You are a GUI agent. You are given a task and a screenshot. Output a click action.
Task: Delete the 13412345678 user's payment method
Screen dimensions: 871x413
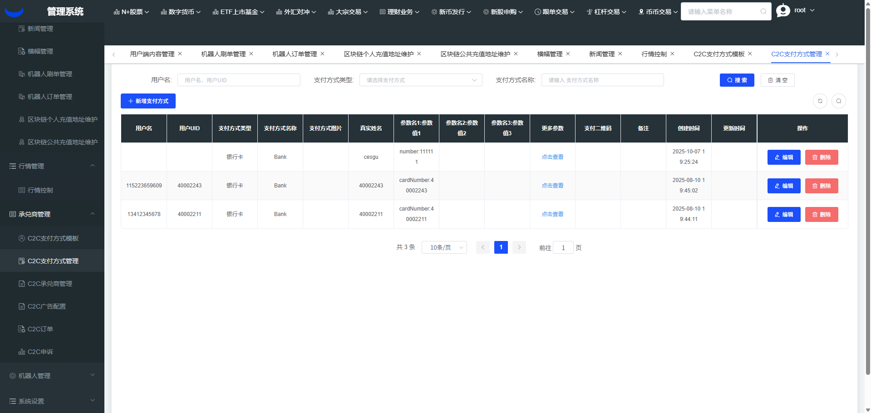point(821,214)
